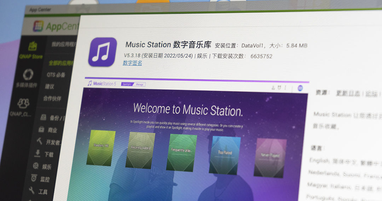Click the 资源 resources label
The image size is (382, 201).
pos(322,93)
